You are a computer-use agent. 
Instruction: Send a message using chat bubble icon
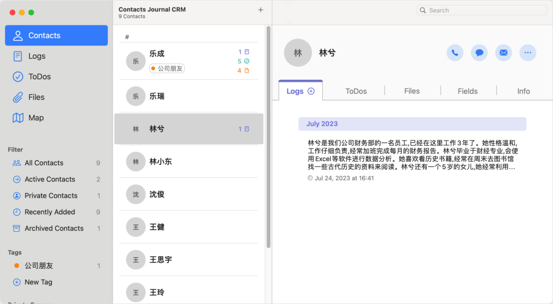coord(479,53)
